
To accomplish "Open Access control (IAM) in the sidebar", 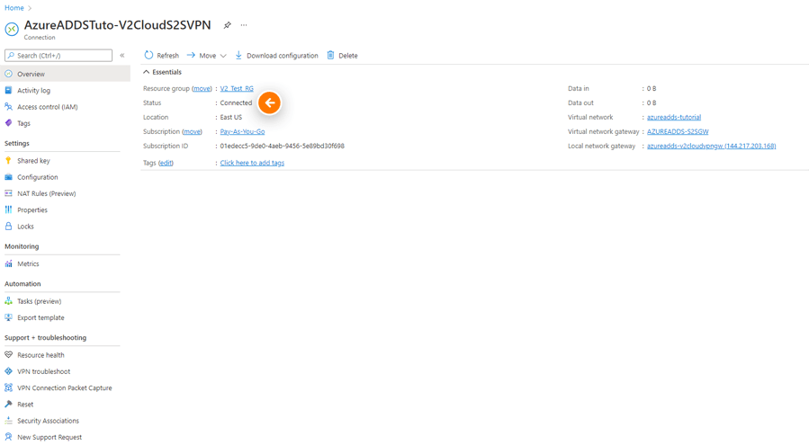I will pos(48,107).
